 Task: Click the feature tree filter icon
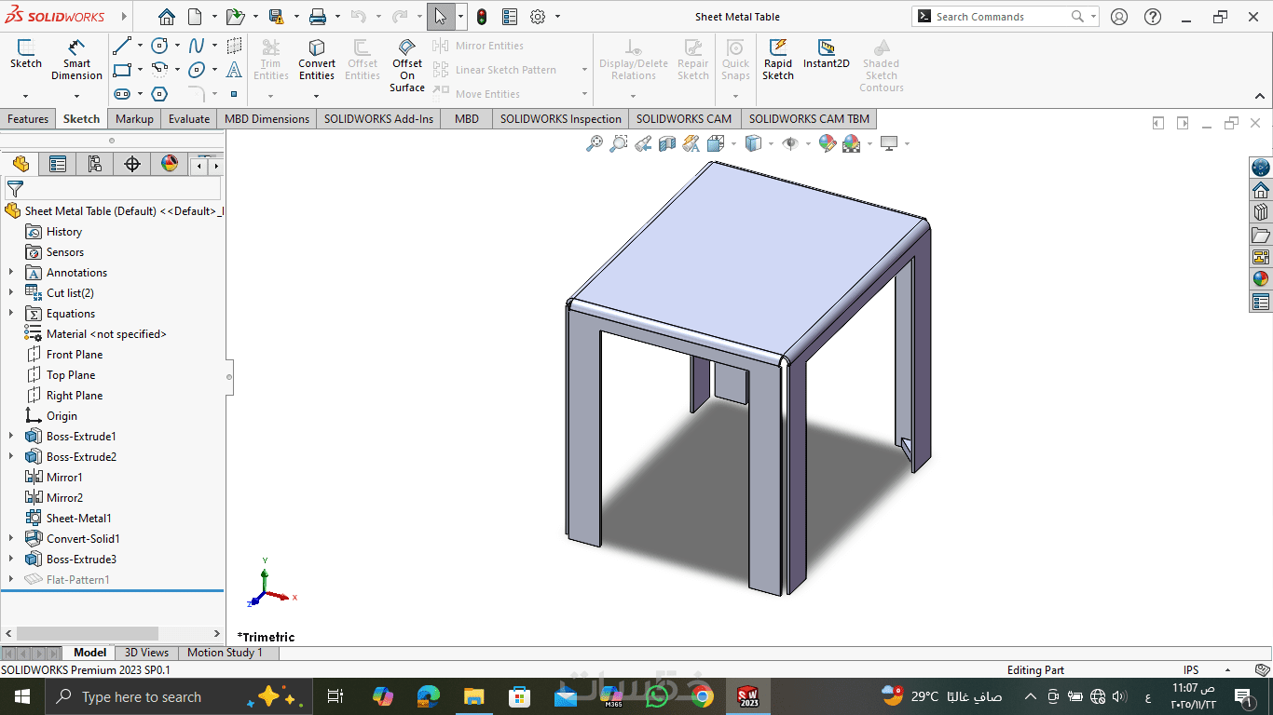(x=15, y=189)
